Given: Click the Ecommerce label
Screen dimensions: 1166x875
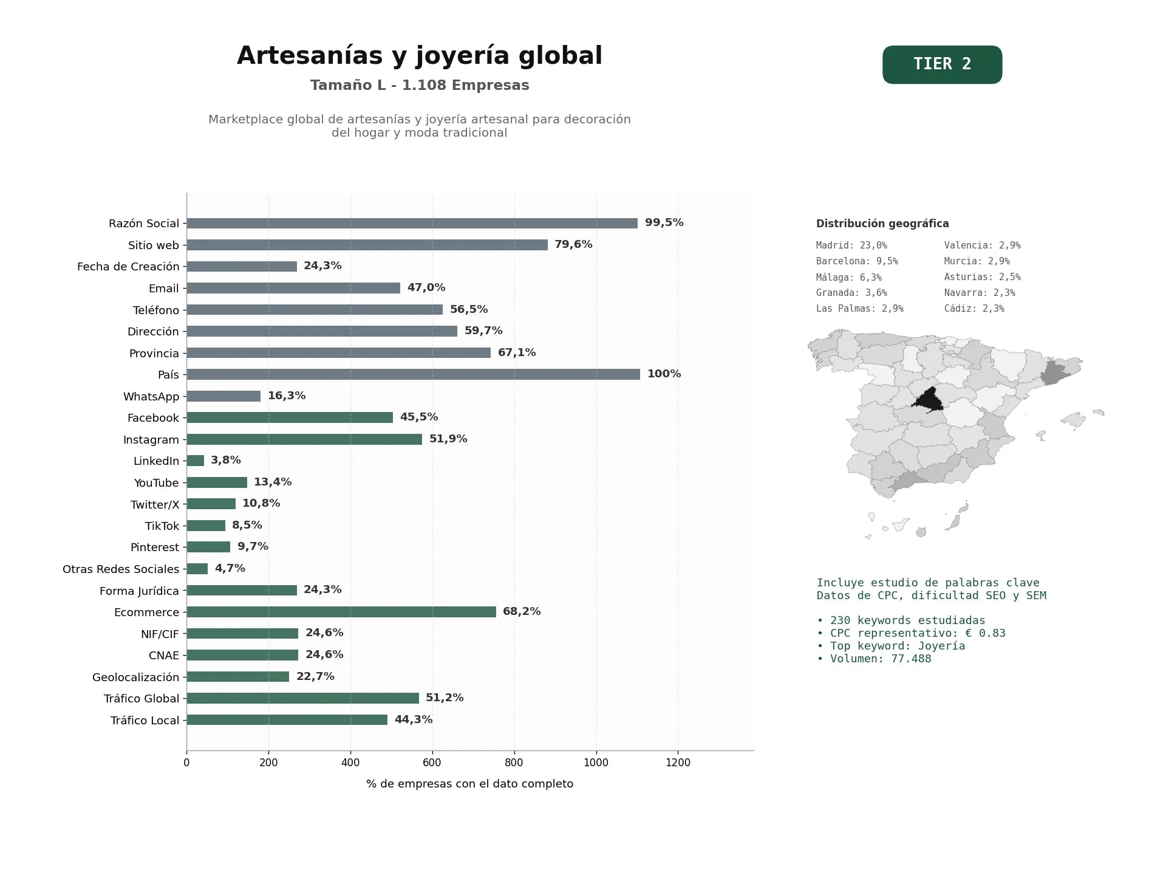Looking at the screenshot, I should pos(146,612).
